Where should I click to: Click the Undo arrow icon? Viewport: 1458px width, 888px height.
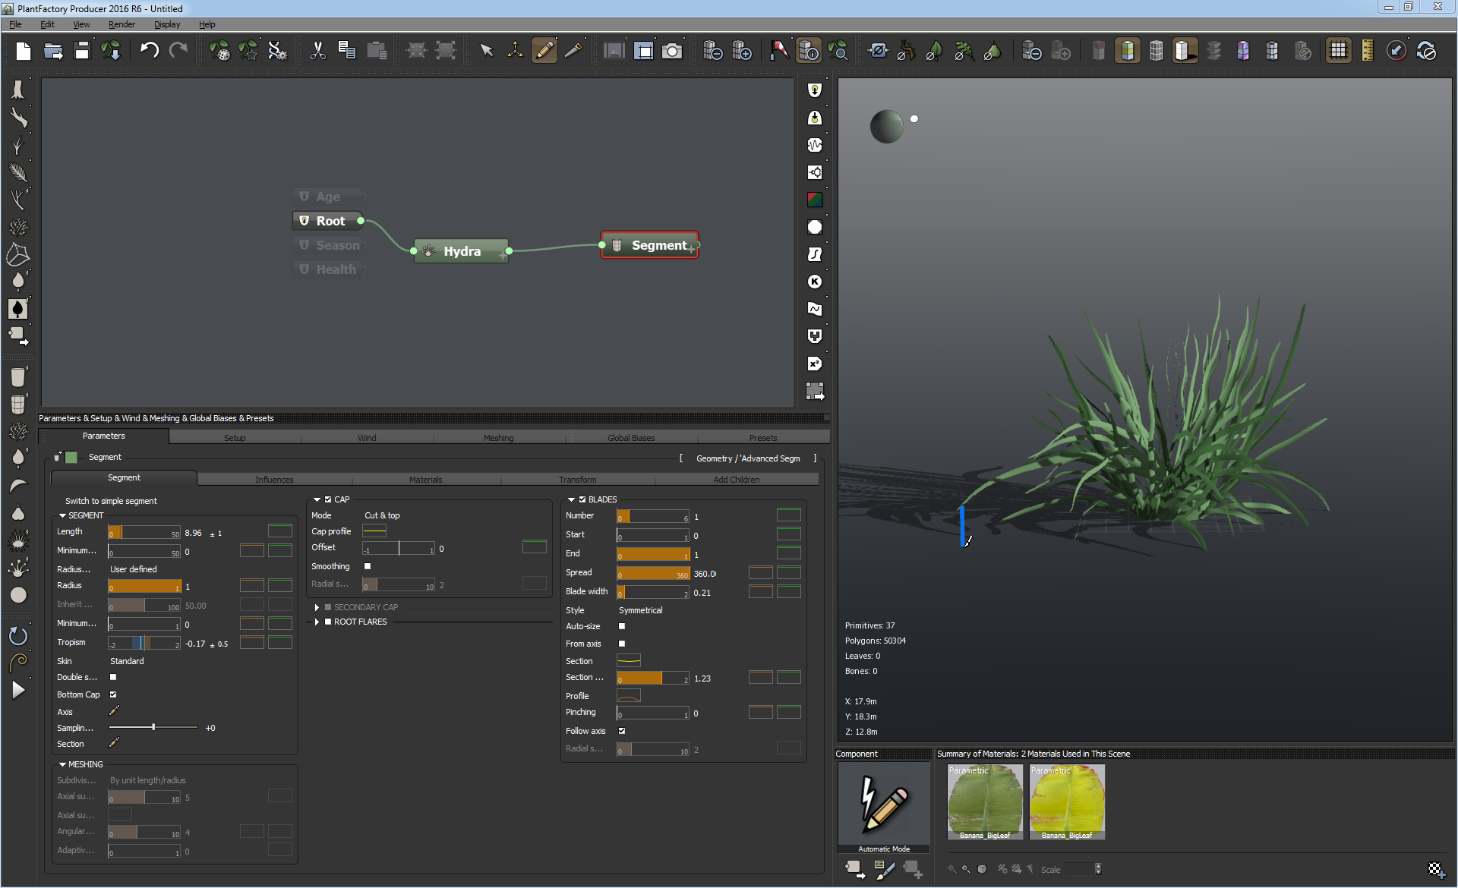(x=149, y=51)
